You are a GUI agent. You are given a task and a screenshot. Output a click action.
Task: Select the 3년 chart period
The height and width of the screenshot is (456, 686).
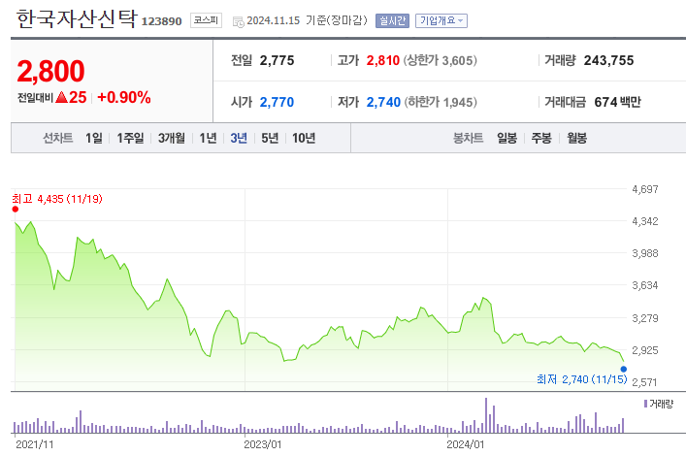point(239,139)
